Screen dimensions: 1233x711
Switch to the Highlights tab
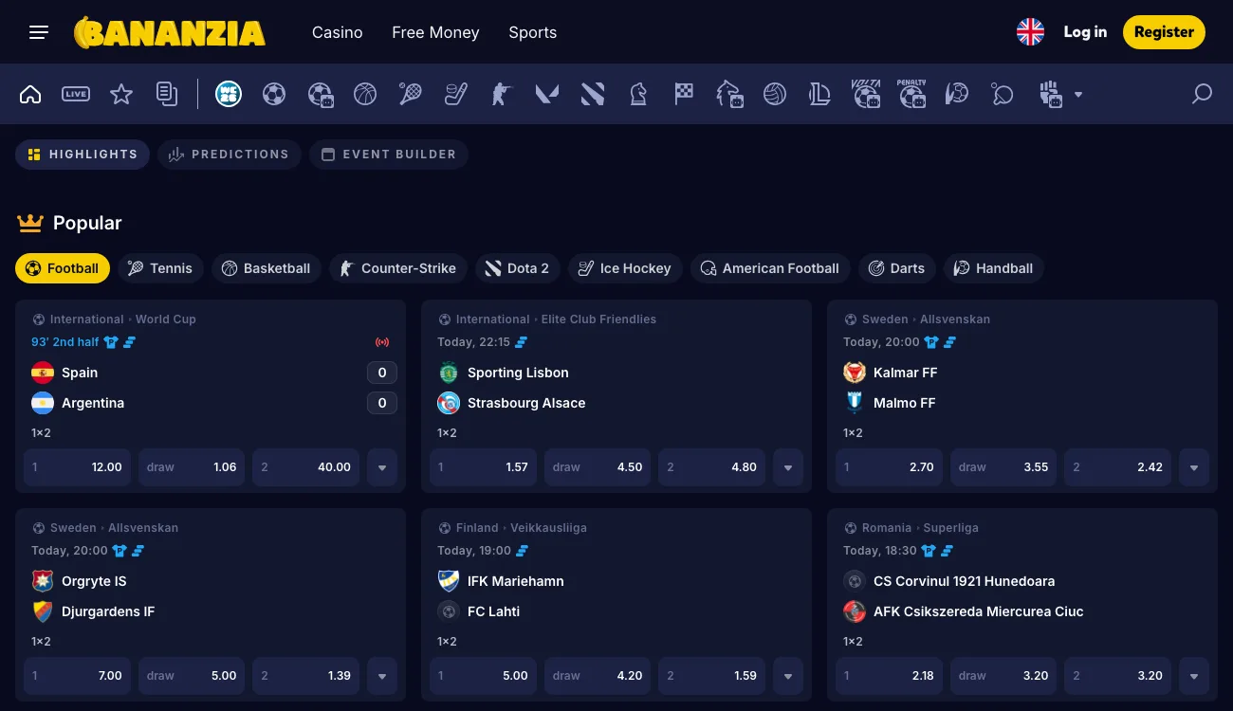coord(83,155)
